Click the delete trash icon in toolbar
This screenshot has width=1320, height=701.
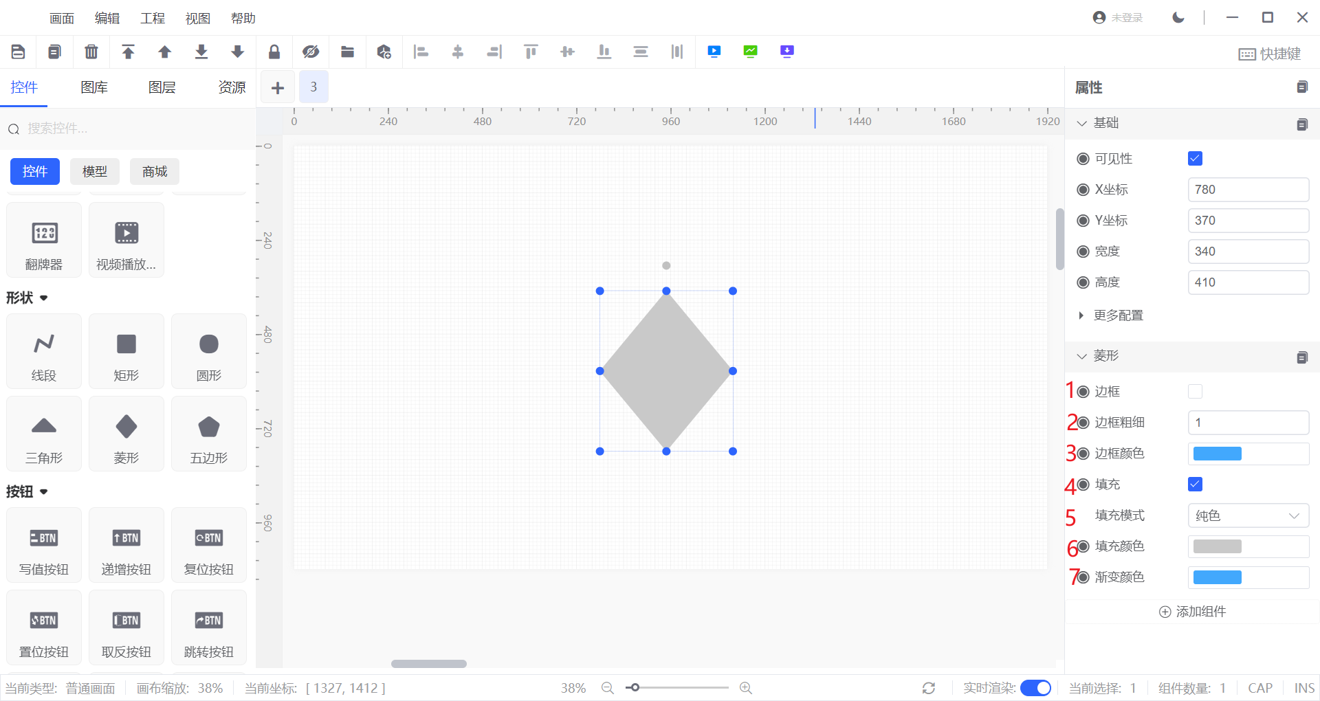[91, 52]
